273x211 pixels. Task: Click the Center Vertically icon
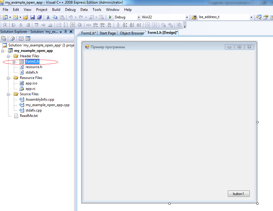point(155,25)
